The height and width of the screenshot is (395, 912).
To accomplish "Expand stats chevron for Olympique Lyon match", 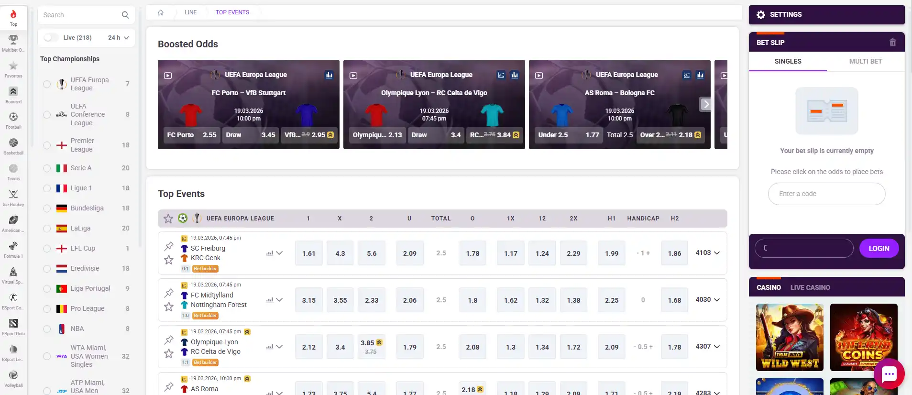I will click(x=279, y=347).
